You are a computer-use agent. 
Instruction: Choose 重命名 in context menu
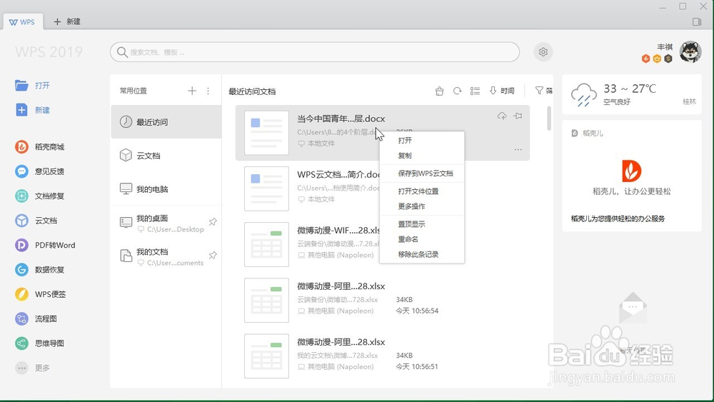pyautogui.click(x=422, y=239)
